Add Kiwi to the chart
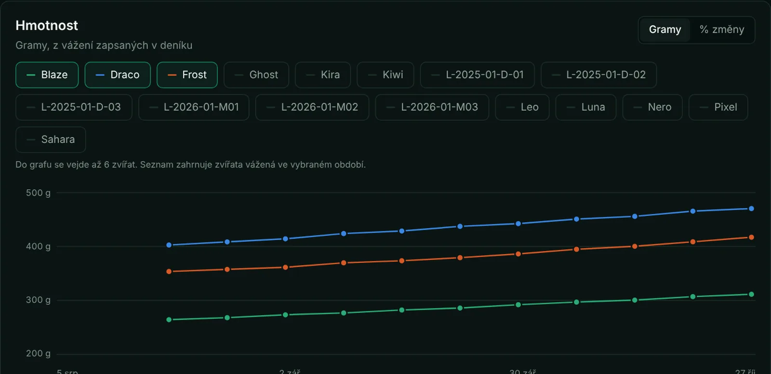The height and width of the screenshot is (374, 771). [385, 75]
